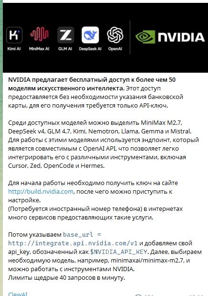
Task: Click the text "minimaxai/minimax-m2.7"
Action: (147, 261)
